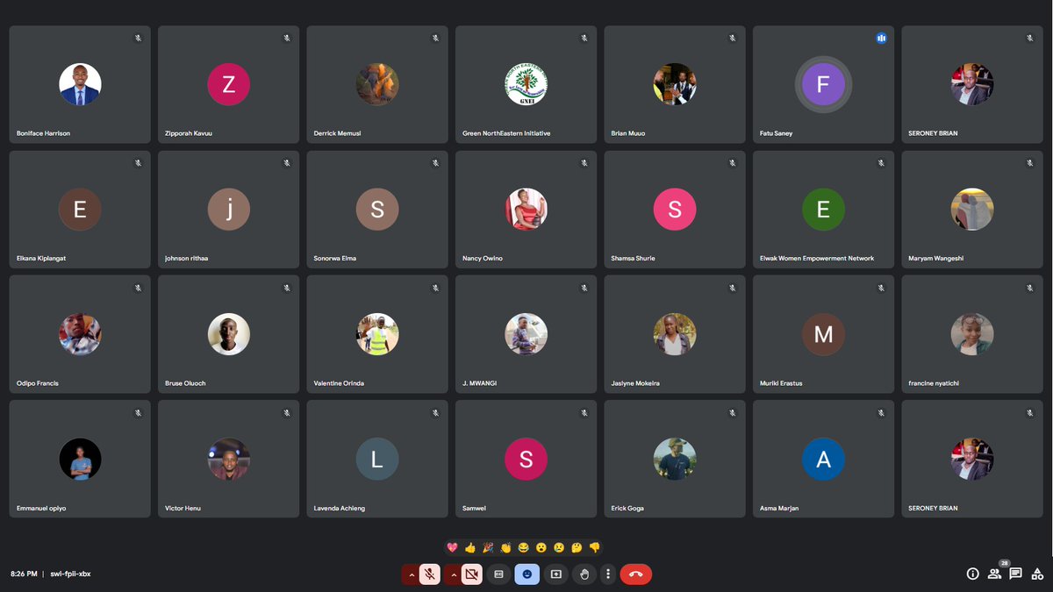Click the Z avatar of Zipporah Kavuu

tap(229, 84)
